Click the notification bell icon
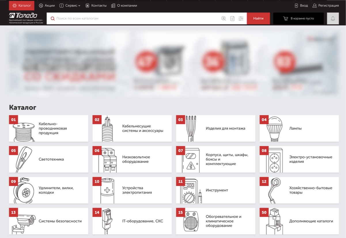 pos(333,19)
